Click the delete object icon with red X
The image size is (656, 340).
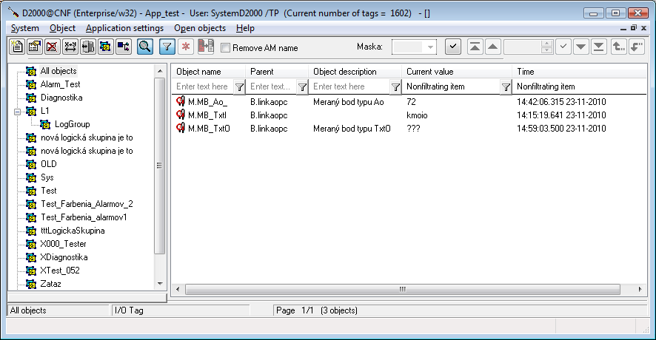coord(52,47)
